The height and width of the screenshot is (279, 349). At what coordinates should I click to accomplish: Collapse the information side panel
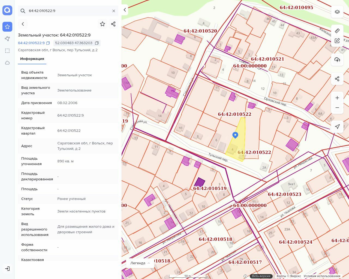[x=125, y=10]
